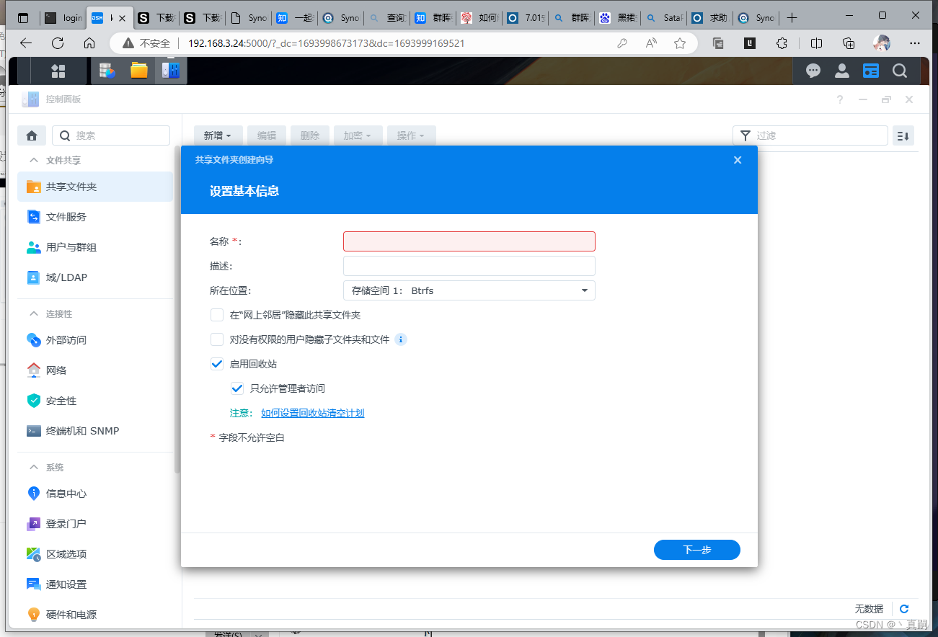This screenshot has height=637, width=938.
Task: Collapse the 连接性 sidebar section
Action: [x=33, y=314]
